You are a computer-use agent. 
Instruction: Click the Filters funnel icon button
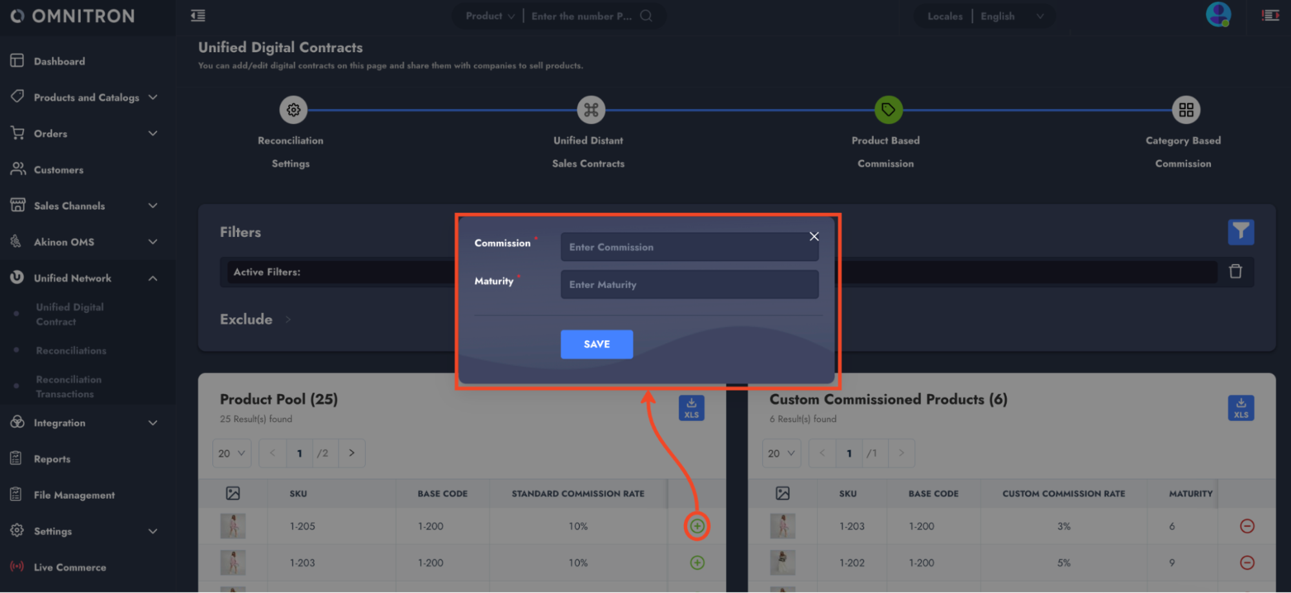pos(1240,232)
